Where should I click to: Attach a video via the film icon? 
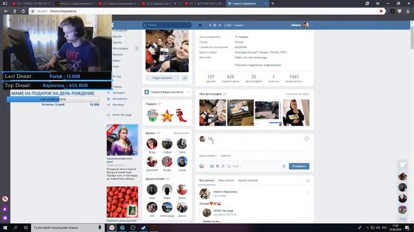[217, 166]
